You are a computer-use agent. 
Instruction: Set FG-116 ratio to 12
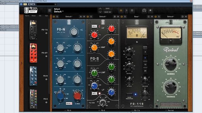point(145,64)
